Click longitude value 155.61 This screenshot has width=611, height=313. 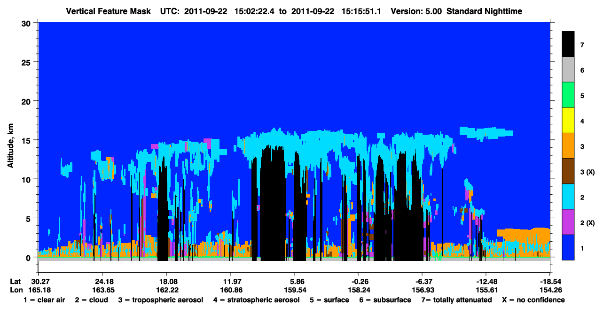pos(486,290)
